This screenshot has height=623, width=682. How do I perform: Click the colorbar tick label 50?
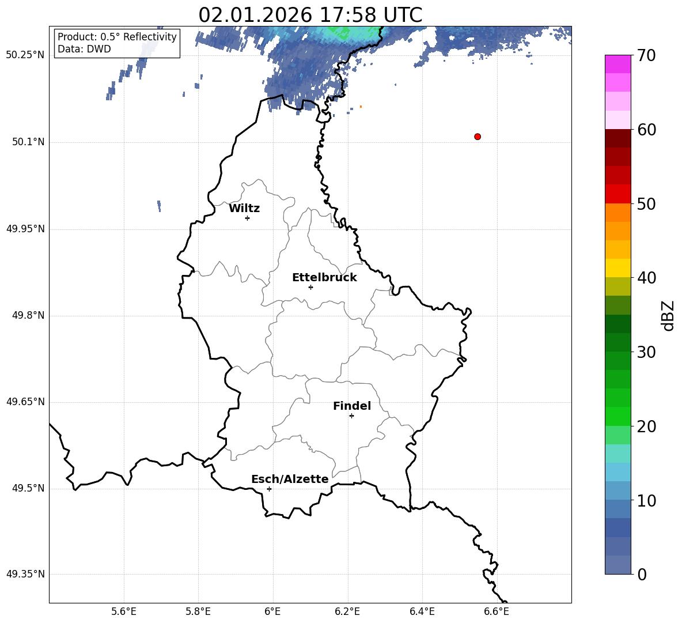click(646, 203)
